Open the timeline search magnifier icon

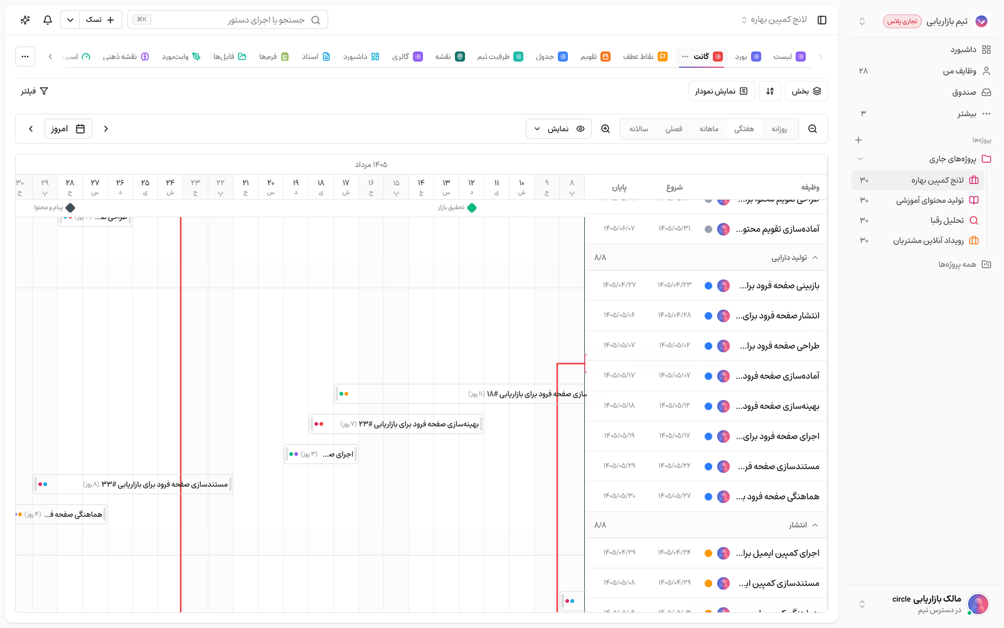(x=813, y=129)
